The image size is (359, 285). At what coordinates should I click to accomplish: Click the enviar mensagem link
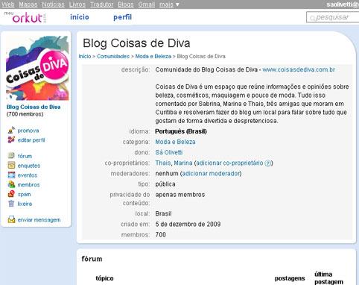click(x=39, y=220)
